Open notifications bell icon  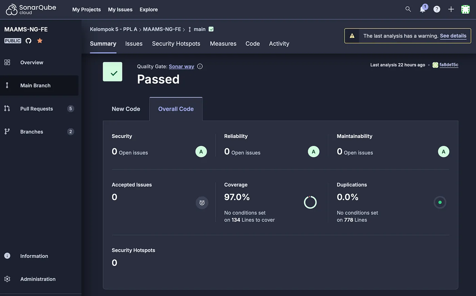tap(423, 9)
